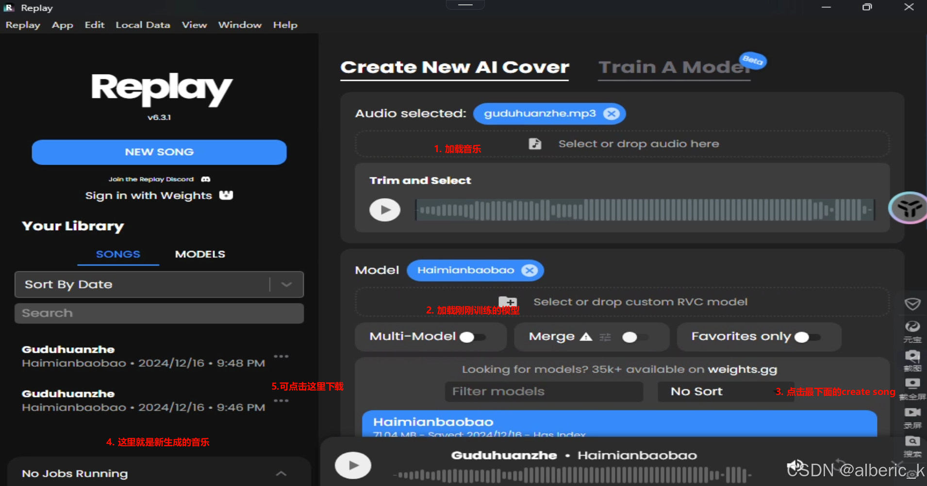Switch to the Train A Model tab
927x486 pixels.
click(675, 67)
